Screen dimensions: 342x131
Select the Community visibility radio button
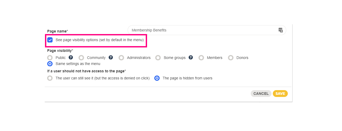pyautogui.click(x=81, y=58)
